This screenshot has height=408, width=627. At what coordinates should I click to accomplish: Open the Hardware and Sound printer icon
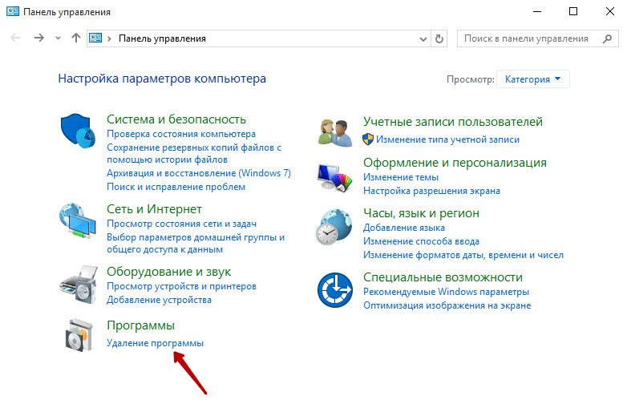[79, 285]
